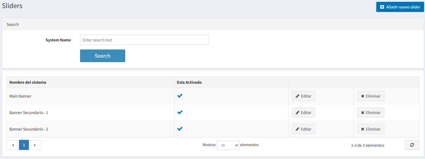The width and height of the screenshot is (425, 159).
Task: Focus the System Name search field
Action: [x=144, y=40]
